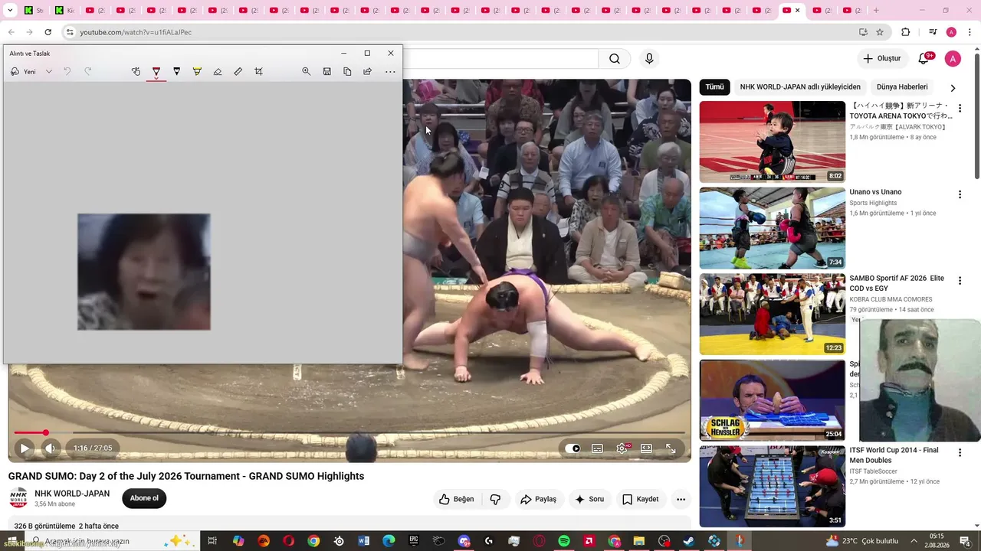Open options for Unano vs Unano video
Image resolution: width=981 pixels, height=551 pixels.
tap(960, 195)
